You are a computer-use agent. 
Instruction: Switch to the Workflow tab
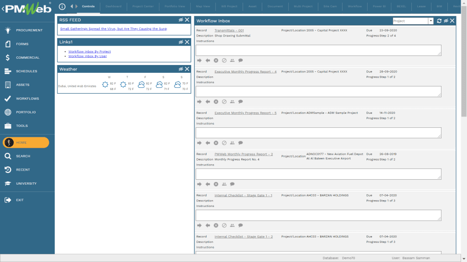pyautogui.click(x=355, y=6)
